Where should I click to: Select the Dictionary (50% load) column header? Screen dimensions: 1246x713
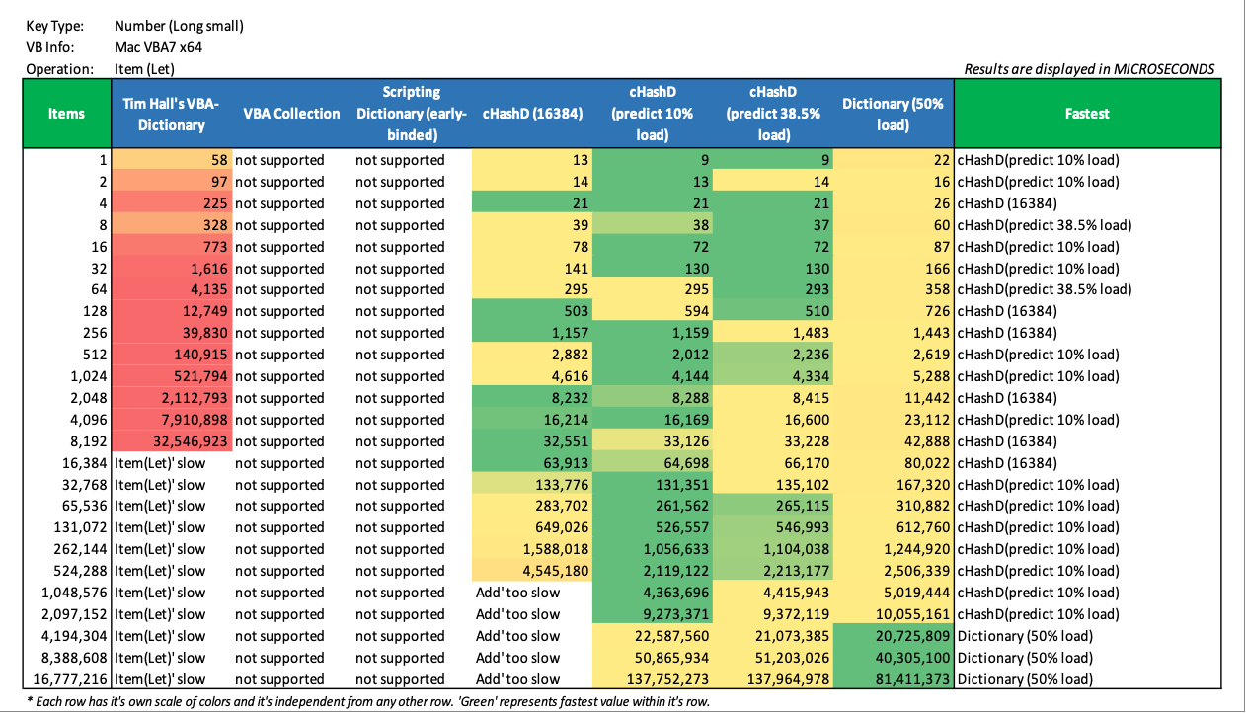tap(894, 114)
